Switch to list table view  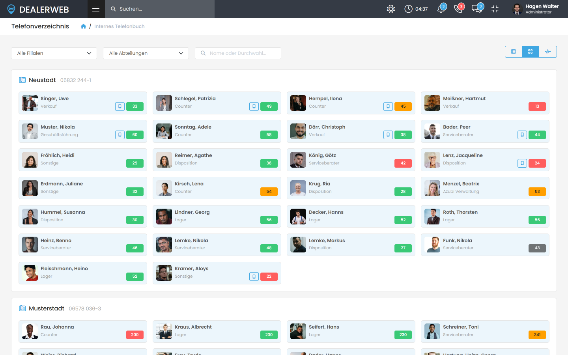(514, 52)
